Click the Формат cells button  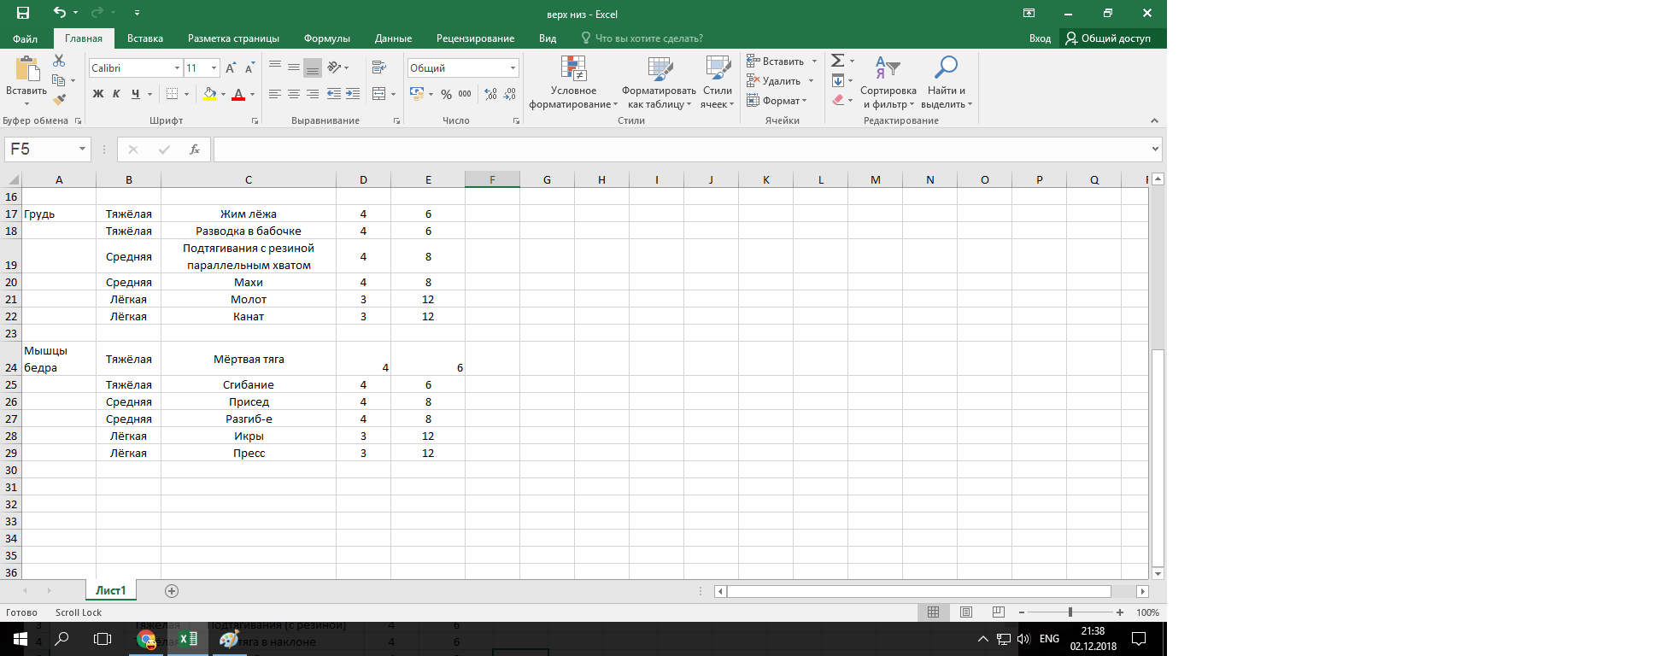click(776, 100)
